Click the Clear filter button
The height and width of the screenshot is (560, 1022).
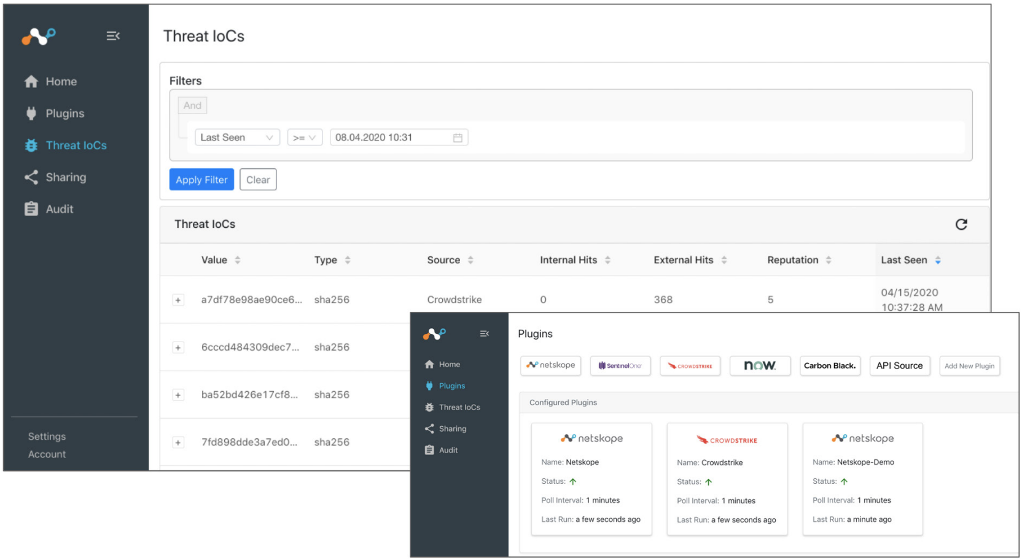[258, 180]
